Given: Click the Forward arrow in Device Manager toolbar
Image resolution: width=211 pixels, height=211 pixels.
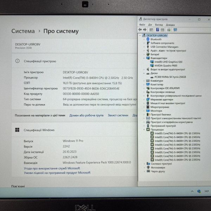Looking at the screenshot, I should (x=145, y=30).
